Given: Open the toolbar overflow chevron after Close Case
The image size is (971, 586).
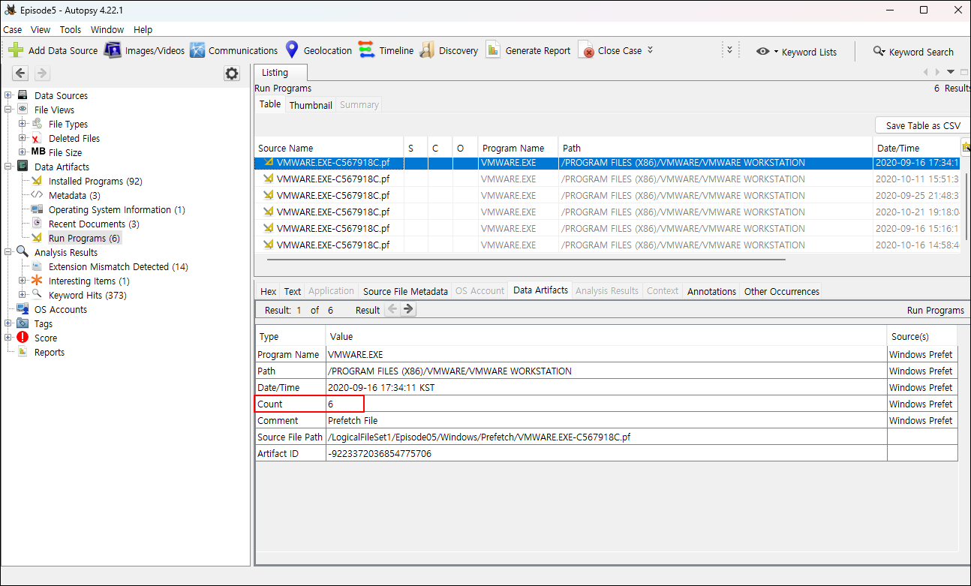Looking at the screenshot, I should [x=650, y=50].
